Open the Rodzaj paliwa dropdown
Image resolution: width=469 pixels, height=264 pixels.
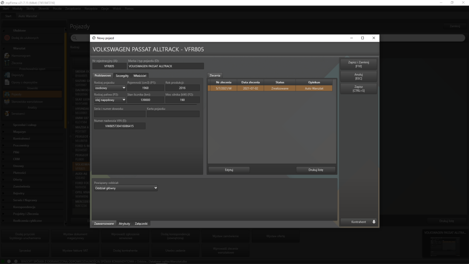[x=110, y=100]
